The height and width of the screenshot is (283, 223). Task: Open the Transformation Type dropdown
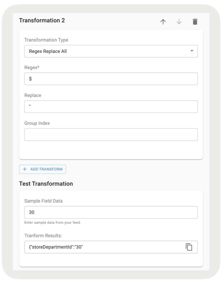(111, 51)
